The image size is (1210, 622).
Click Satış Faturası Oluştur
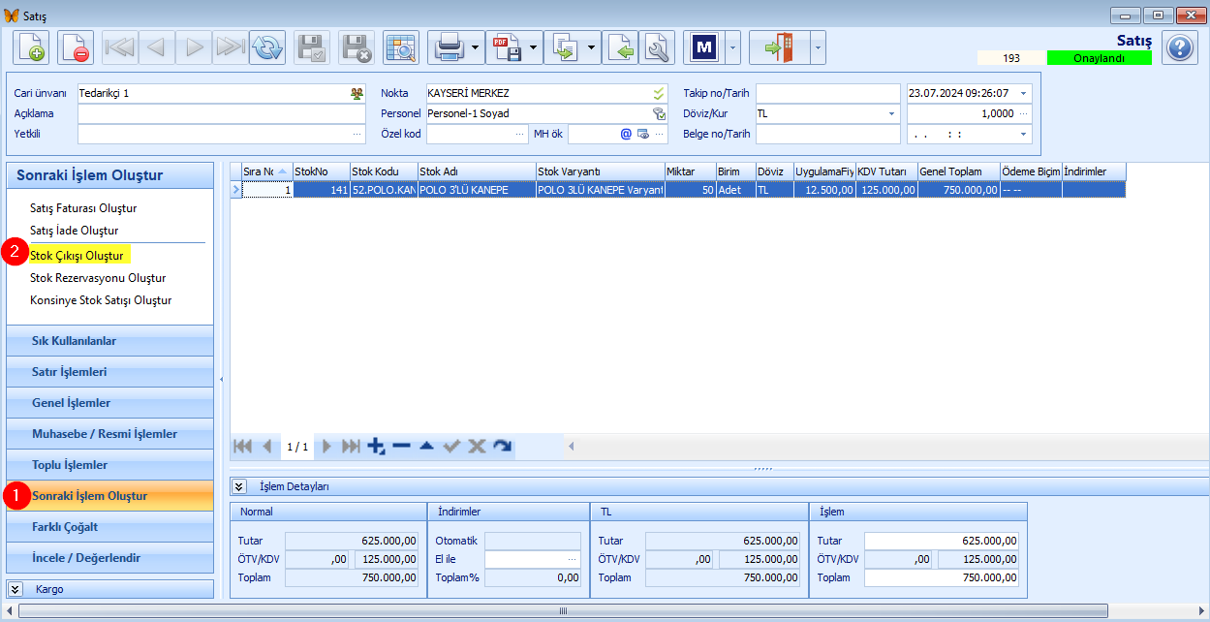pos(83,208)
